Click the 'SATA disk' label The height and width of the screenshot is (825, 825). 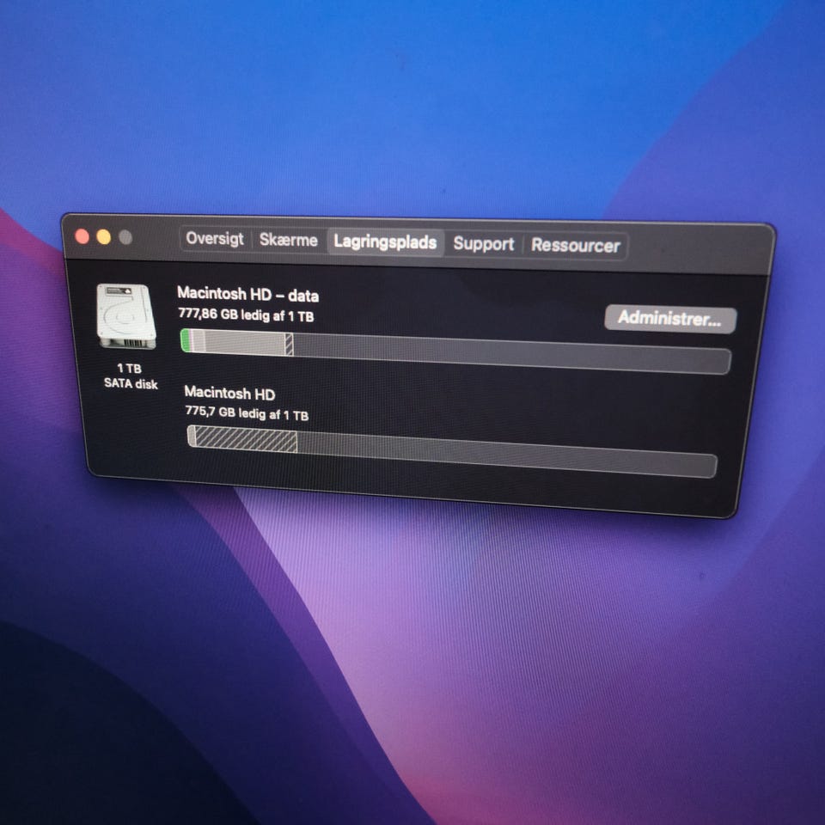pyautogui.click(x=131, y=383)
